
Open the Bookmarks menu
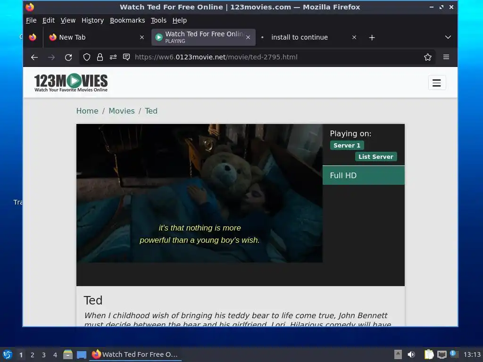tap(127, 20)
